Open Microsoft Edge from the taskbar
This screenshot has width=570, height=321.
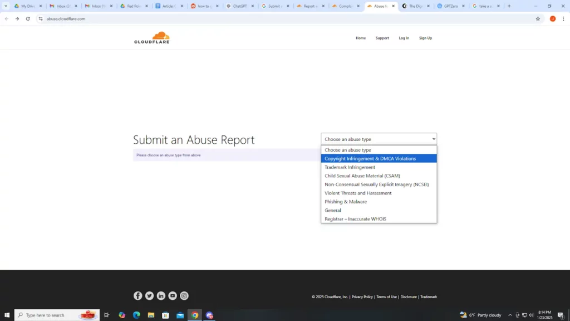tap(136, 315)
